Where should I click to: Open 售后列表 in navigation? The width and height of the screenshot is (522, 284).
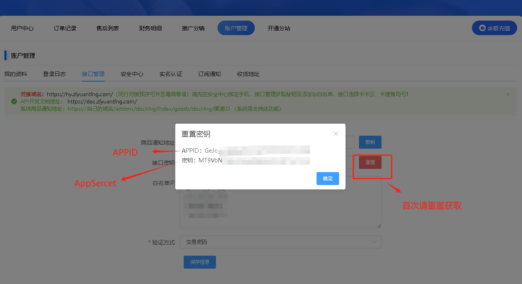click(108, 28)
